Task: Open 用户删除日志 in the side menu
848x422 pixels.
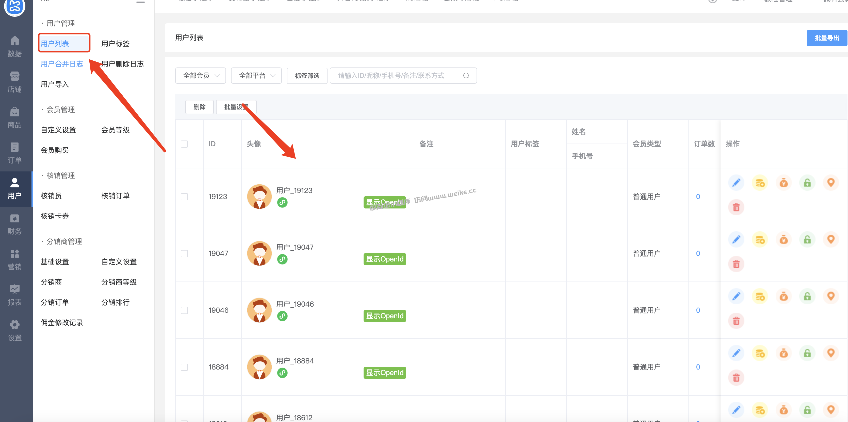Action: pos(122,64)
